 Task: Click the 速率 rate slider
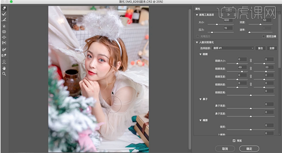[x=260, y=32]
